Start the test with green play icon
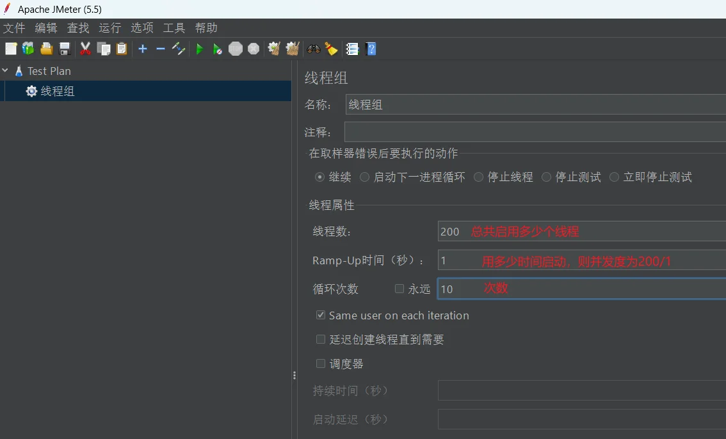 (200, 49)
